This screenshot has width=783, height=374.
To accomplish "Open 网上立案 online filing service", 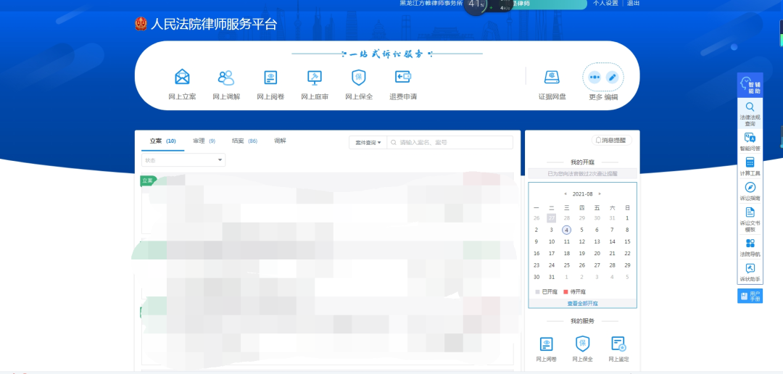I will point(182,85).
